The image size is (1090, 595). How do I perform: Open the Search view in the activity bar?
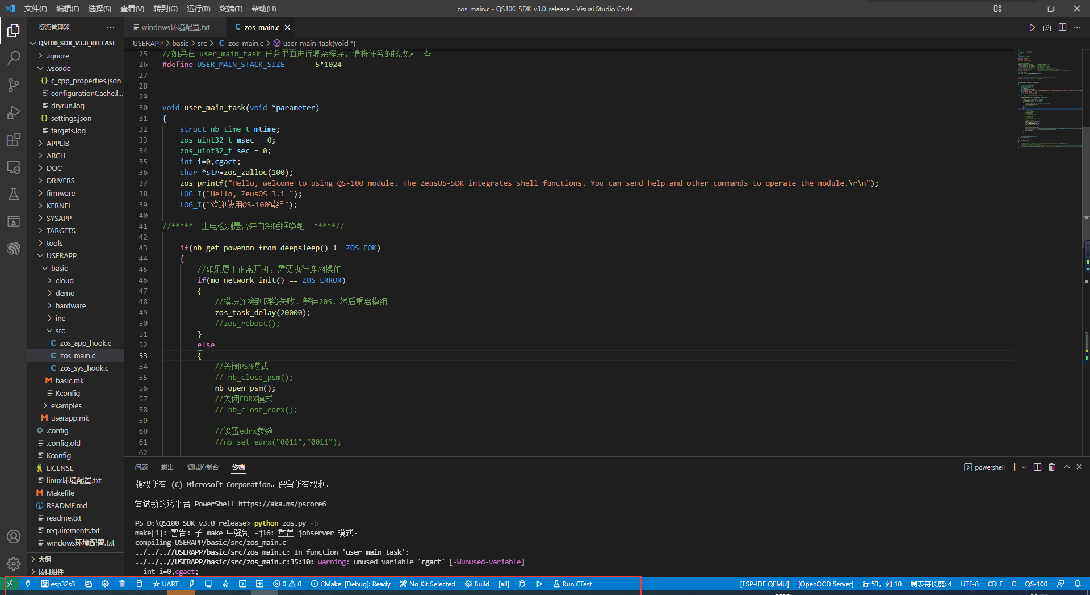coord(14,57)
